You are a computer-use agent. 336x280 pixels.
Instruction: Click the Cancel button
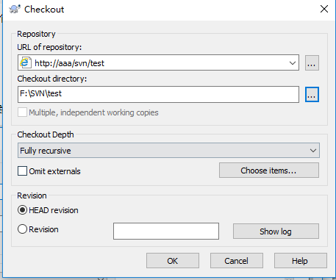(237, 261)
